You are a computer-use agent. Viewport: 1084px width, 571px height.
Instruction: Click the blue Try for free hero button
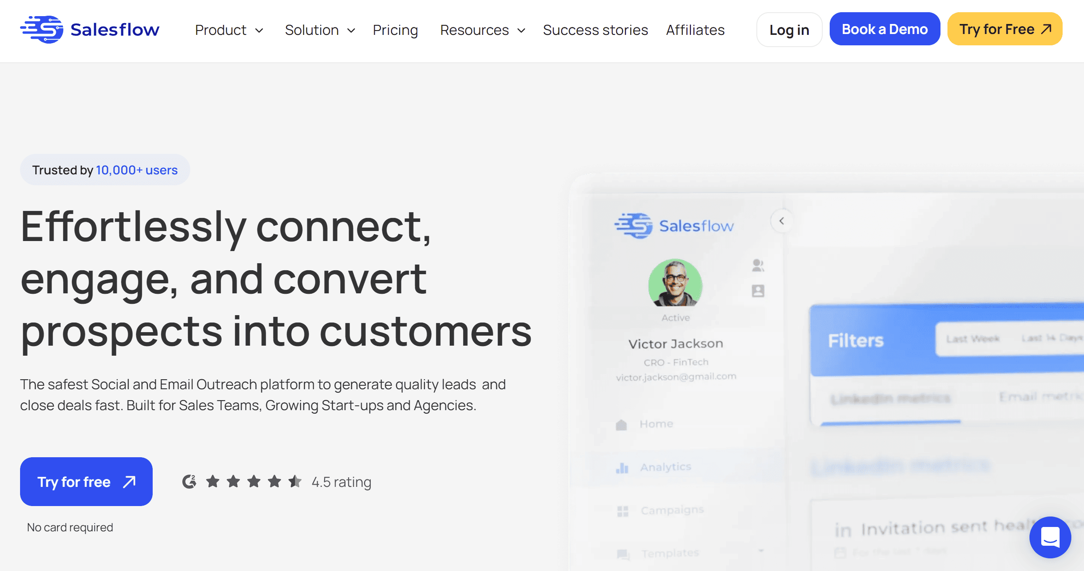[86, 482]
